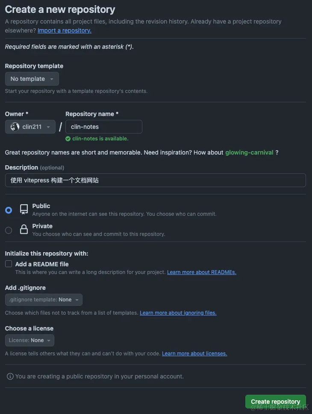312x414 pixels.
Task: Open Learn more about ignoring files link
Action: (178, 313)
